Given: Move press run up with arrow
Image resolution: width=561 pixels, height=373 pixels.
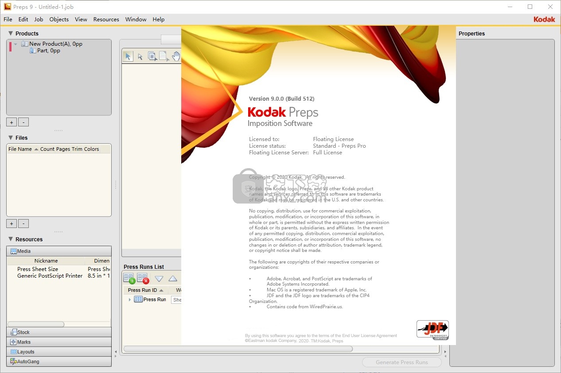Looking at the screenshot, I should (173, 279).
